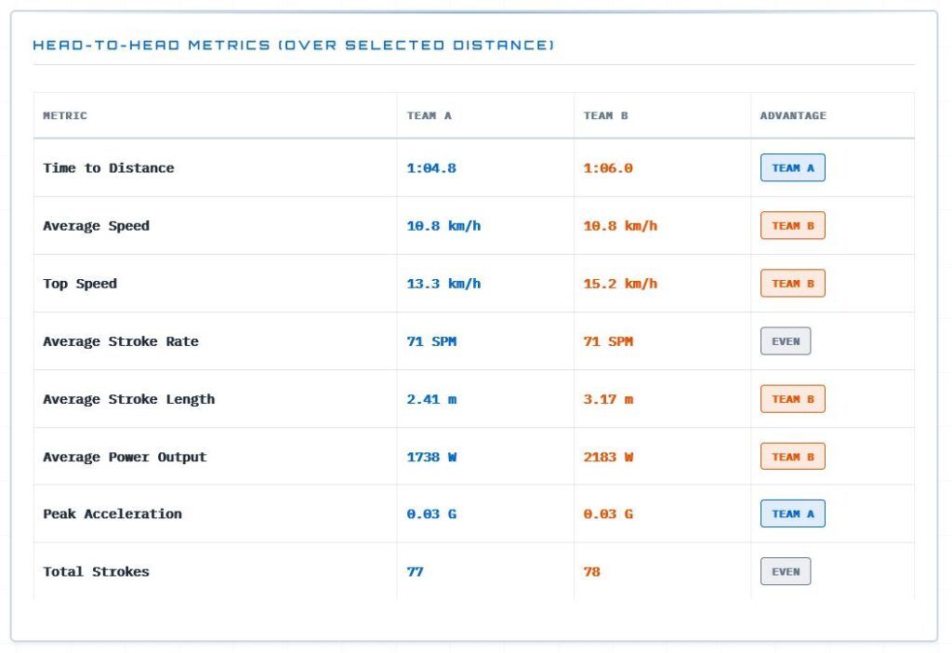Click the Average Power Output metric label
The height and width of the screenshot is (653, 952).
(x=125, y=457)
